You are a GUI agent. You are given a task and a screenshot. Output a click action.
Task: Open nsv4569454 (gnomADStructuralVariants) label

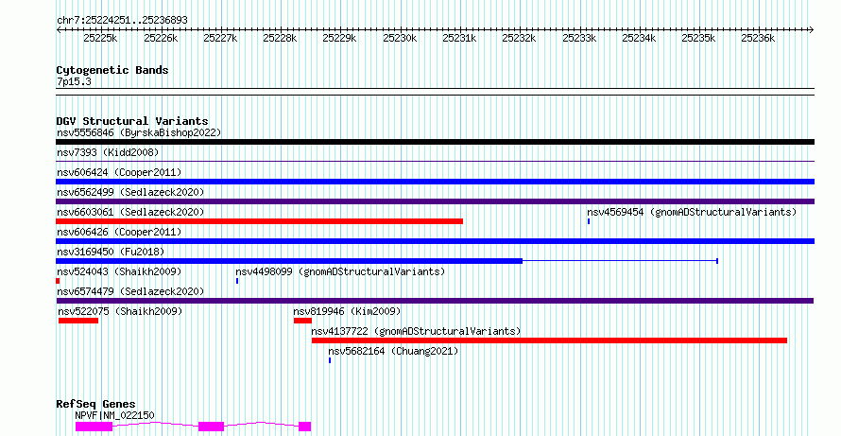[x=692, y=212]
